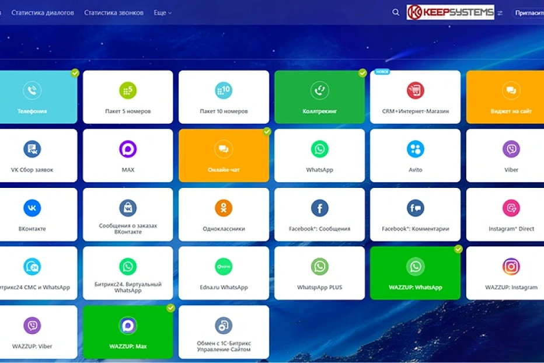Screen dimensions: 544x363
Task: Toggle the checkmark on WAZZUP: Max tile
Action: (x=170, y=308)
